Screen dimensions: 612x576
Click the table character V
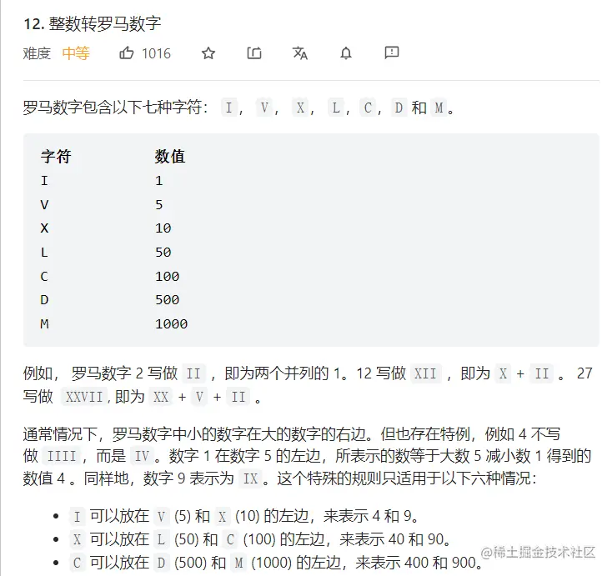pos(44,205)
